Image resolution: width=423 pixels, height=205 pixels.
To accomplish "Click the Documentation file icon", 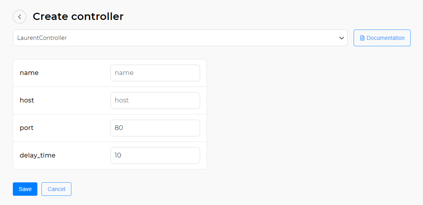I will 362,38.
